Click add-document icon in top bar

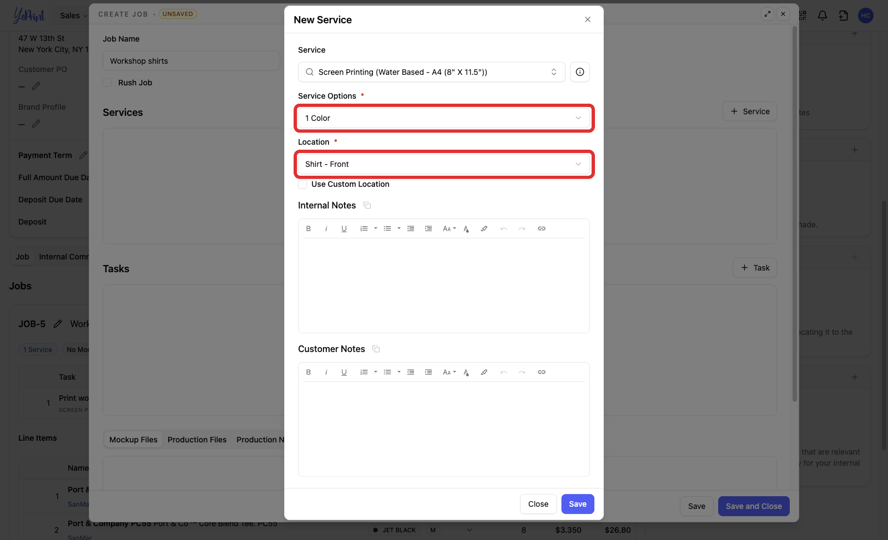[844, 16]
